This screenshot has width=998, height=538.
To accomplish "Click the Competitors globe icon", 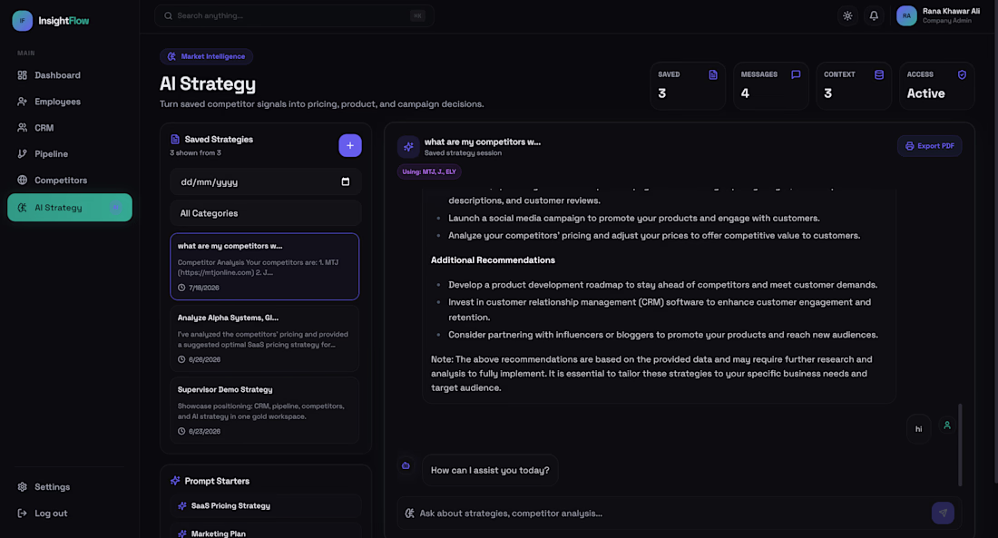I will coord(23,181).
